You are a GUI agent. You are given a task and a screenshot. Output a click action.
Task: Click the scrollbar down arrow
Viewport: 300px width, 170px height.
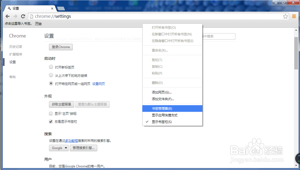[296, 166]
